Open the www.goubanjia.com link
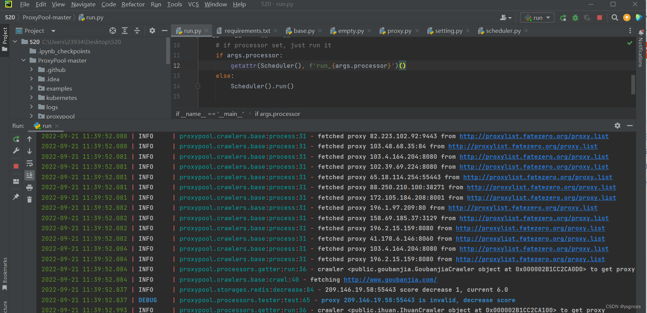The height and width of the screenshot is (313, 647). point(390,279)
